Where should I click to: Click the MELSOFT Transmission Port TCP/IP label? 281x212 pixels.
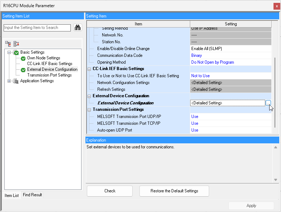click(129, 123)
